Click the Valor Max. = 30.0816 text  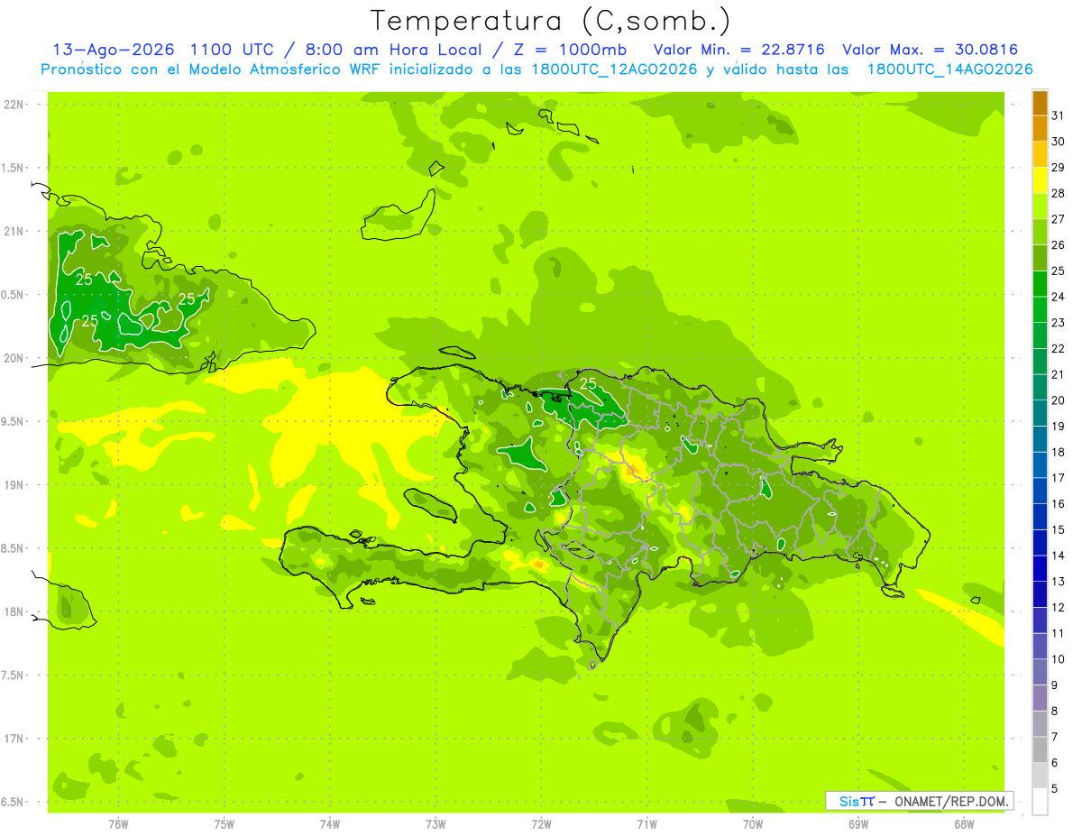pos(931,50)
